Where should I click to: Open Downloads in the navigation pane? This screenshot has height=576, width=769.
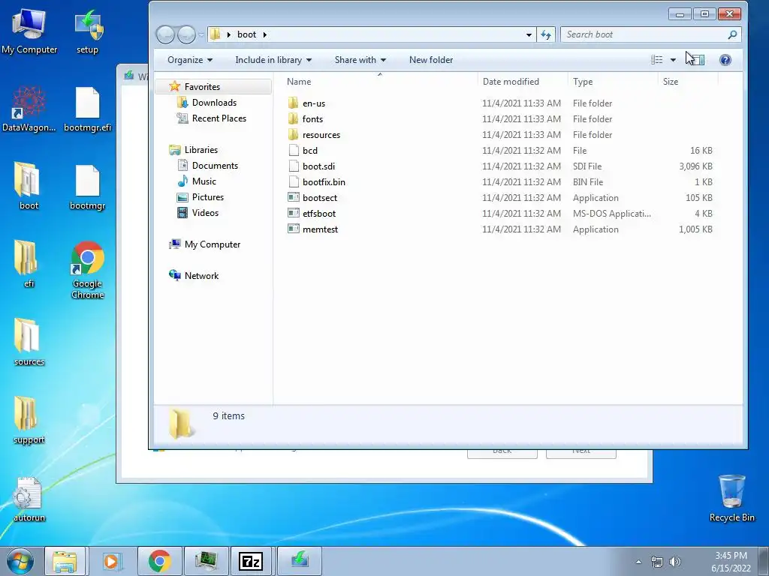tap(214, 102)
